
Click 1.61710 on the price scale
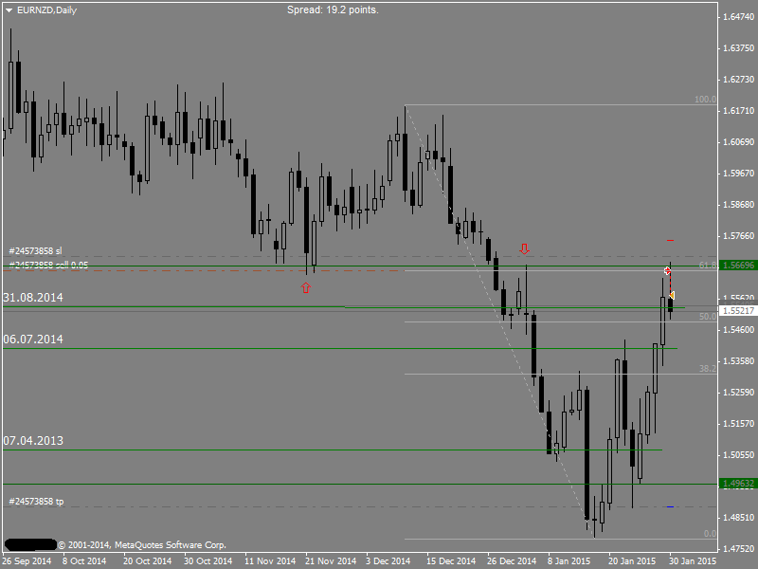pyautogui.click(x=738, y=111)
